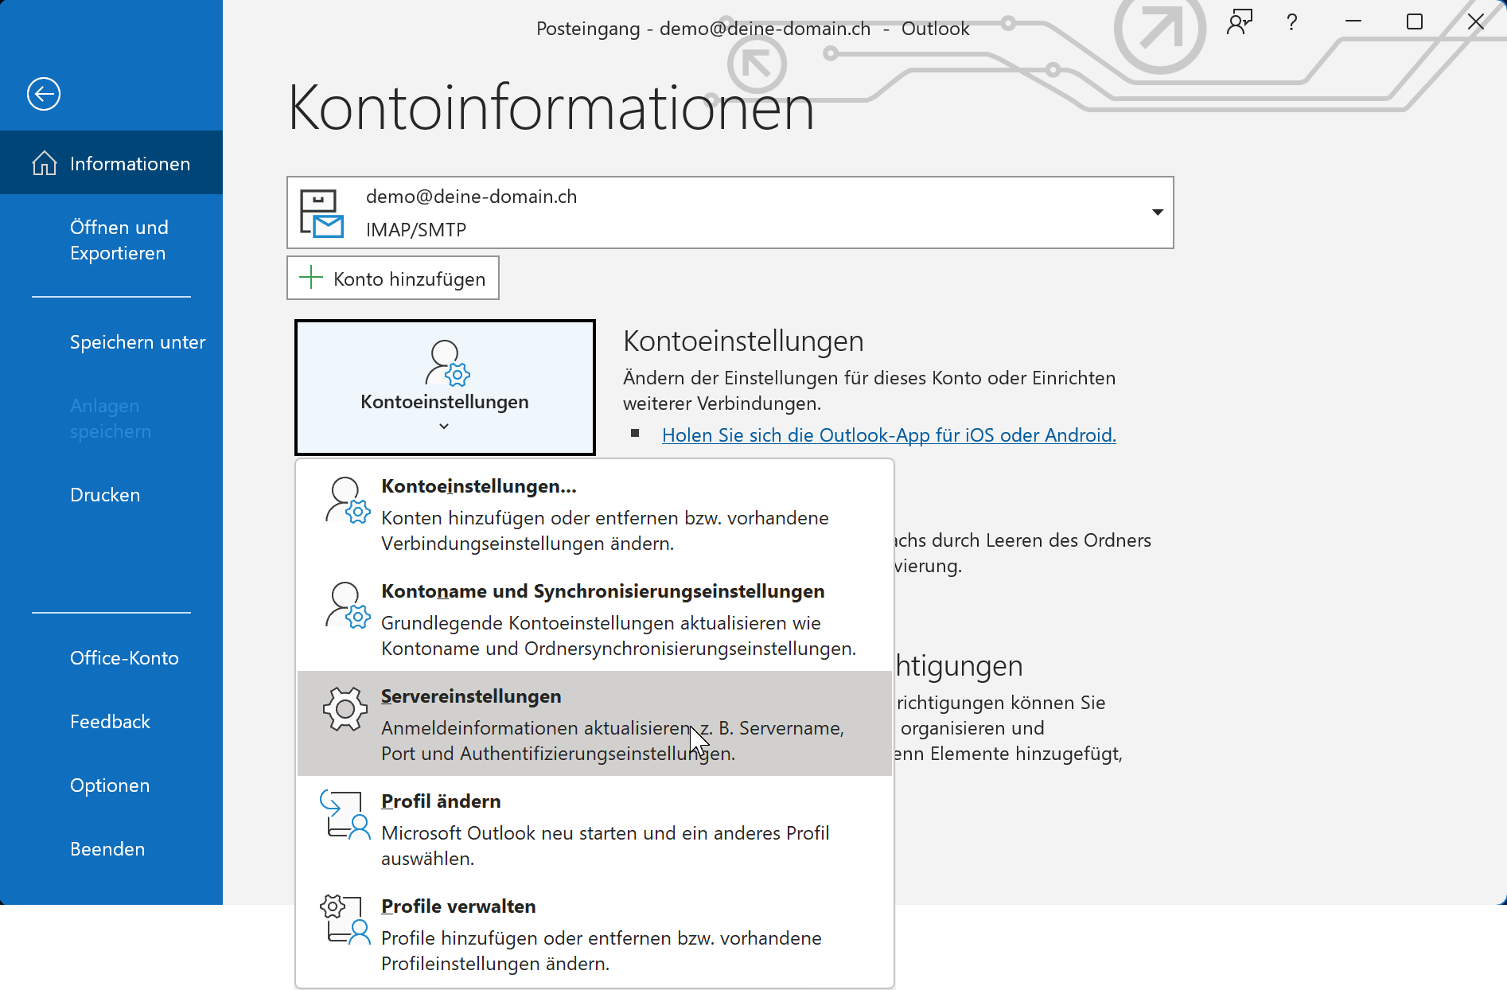
Task: Click the chevron under Kontoeinstellungen button
Action: [x=444, y=427]
